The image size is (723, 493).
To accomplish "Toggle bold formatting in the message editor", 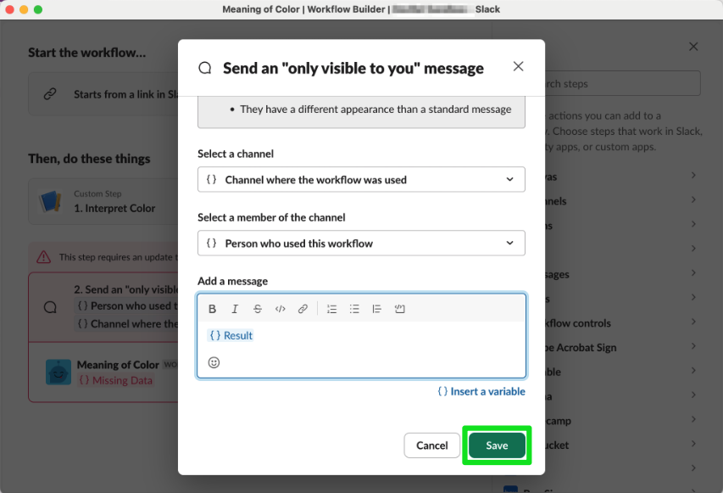I will [213, 308].
